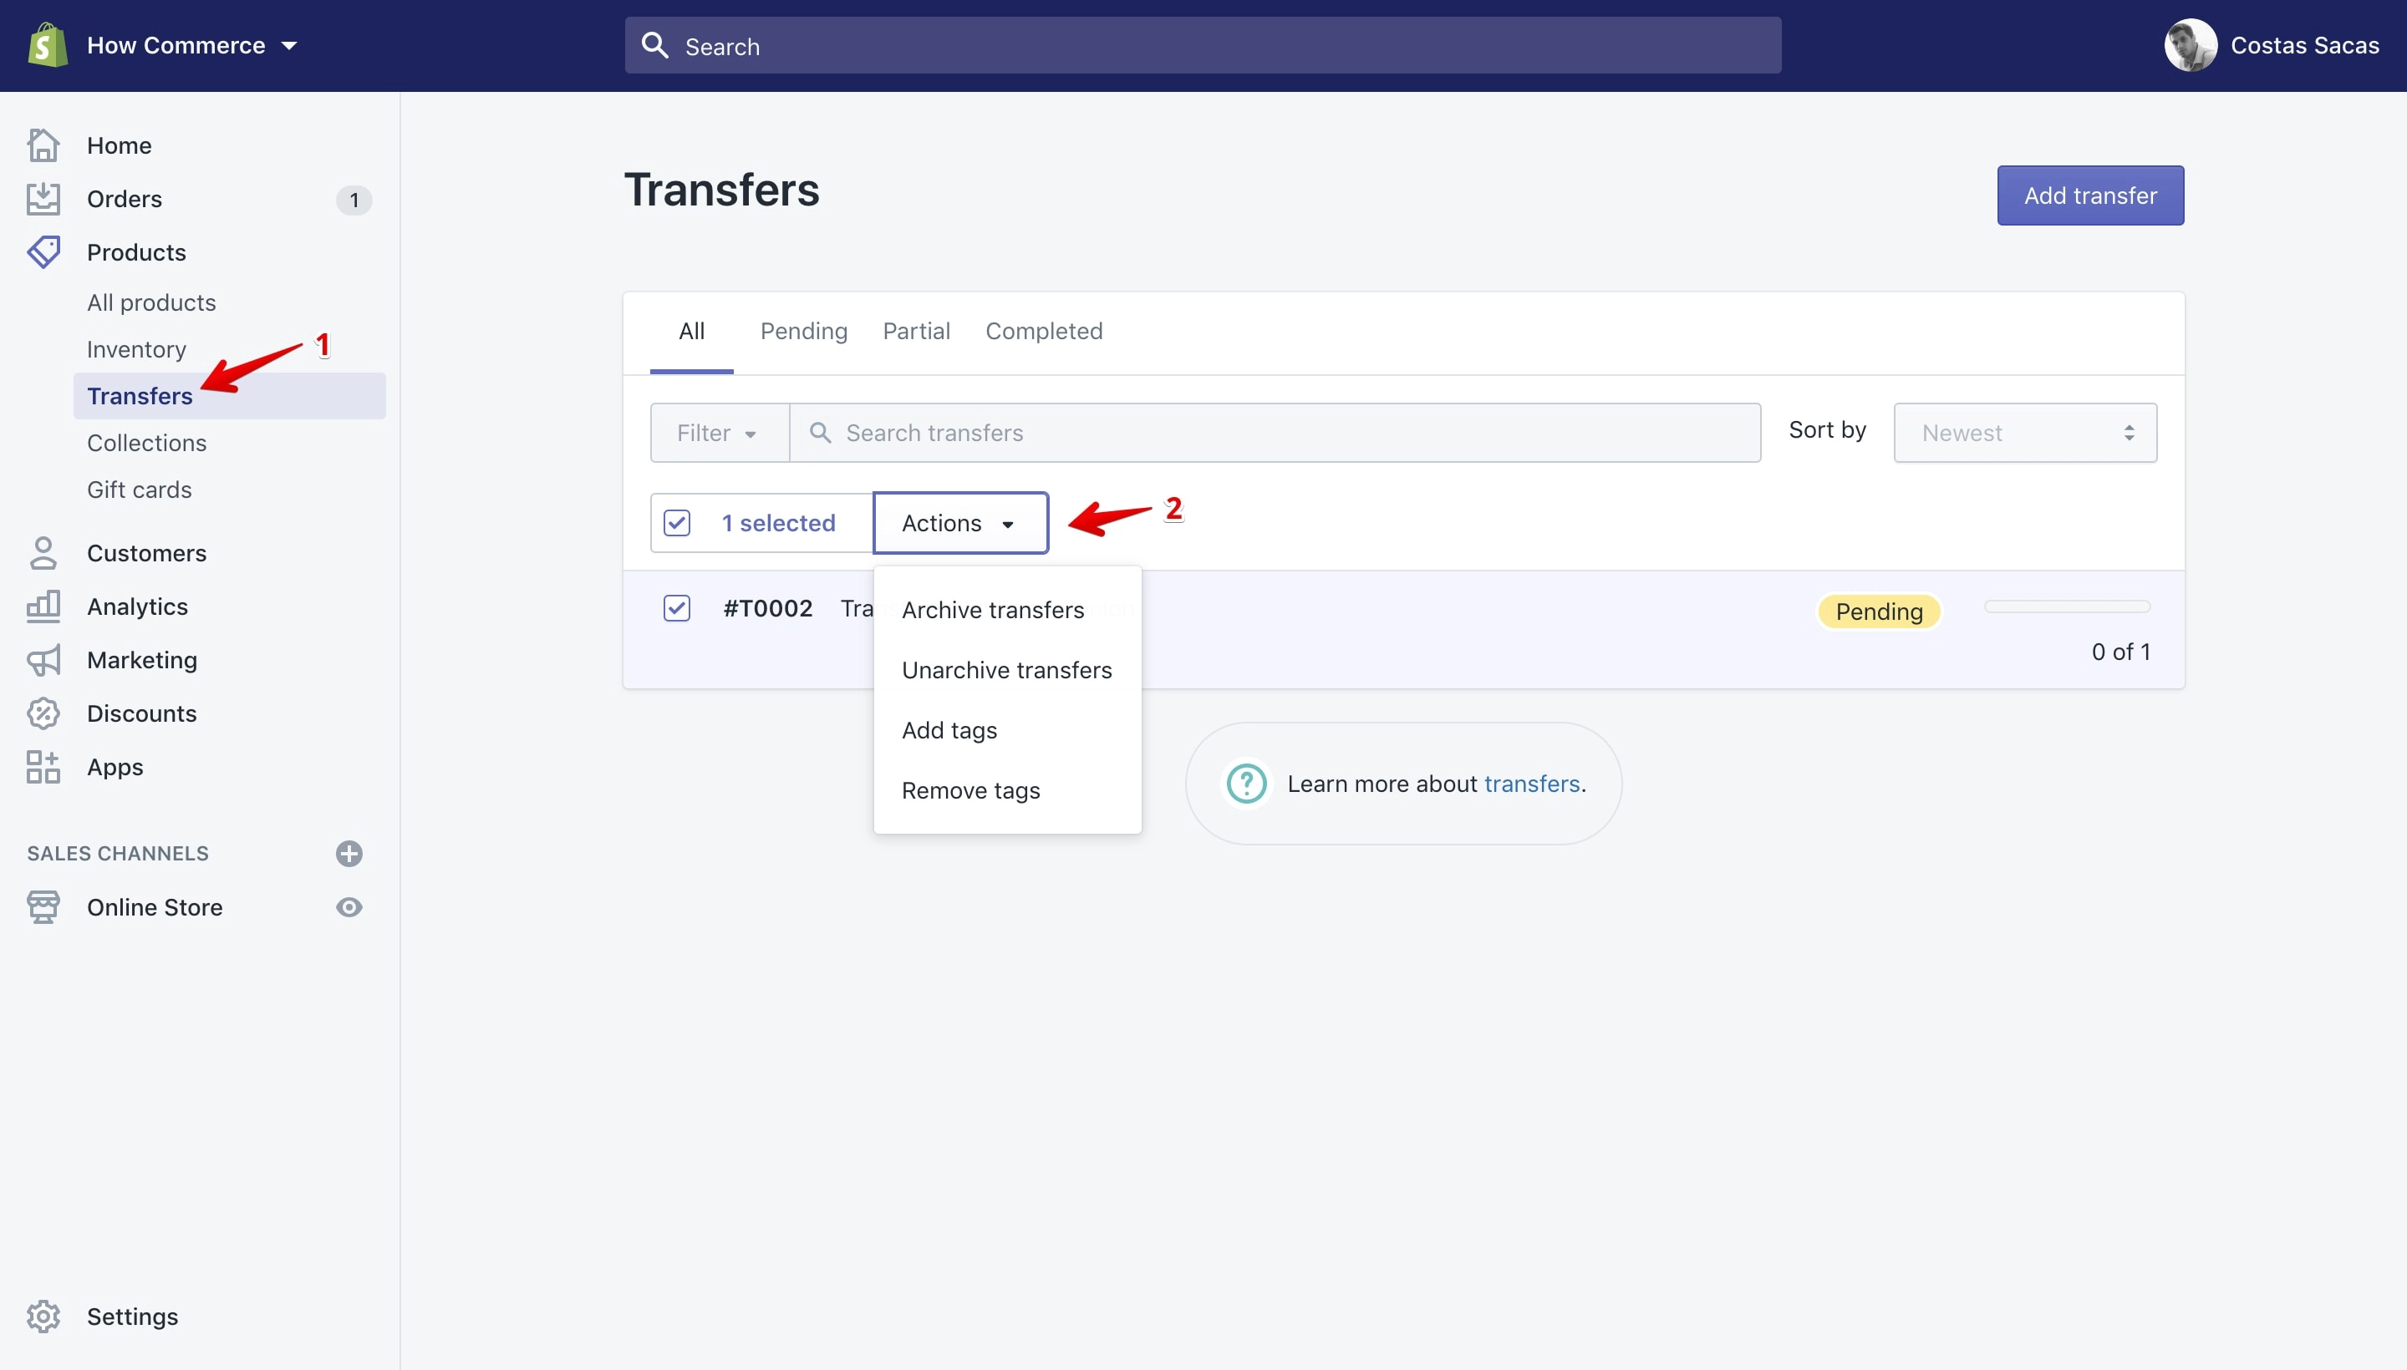Choose Unarchive transfers from Actions menu
This screenshot has height=1370, width=2407.
coord(1007,670)
